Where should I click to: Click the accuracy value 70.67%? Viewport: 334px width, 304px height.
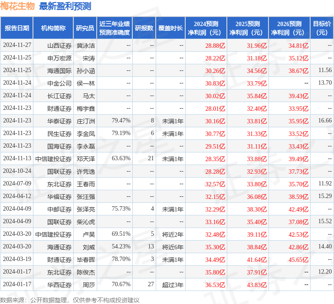[x=121, y=284]
